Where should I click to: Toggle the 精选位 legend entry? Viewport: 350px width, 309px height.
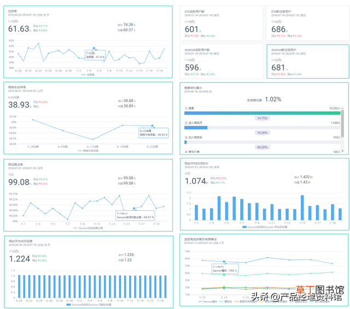226,302
